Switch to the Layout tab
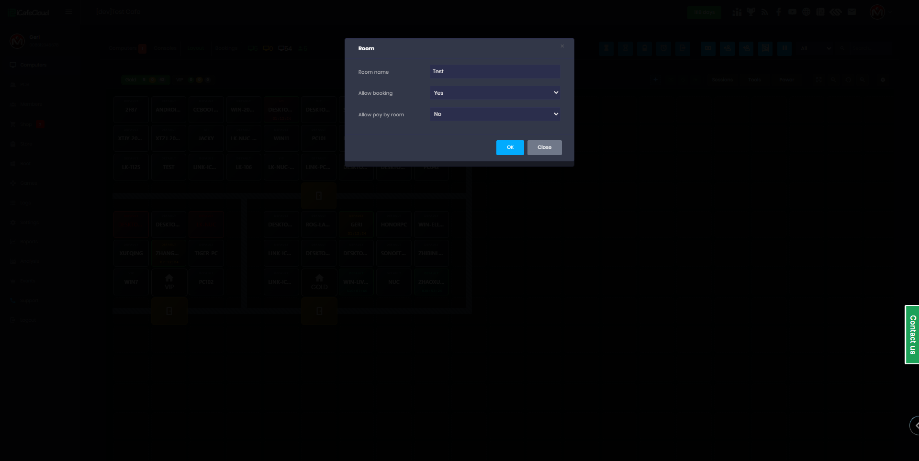This screenshot has width=919, height=461. pos(196,48)
